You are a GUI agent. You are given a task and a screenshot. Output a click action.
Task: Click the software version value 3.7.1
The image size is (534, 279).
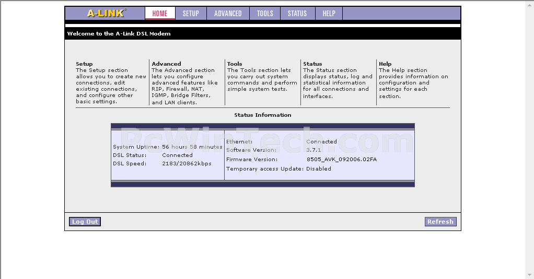(x=314, y=150)
